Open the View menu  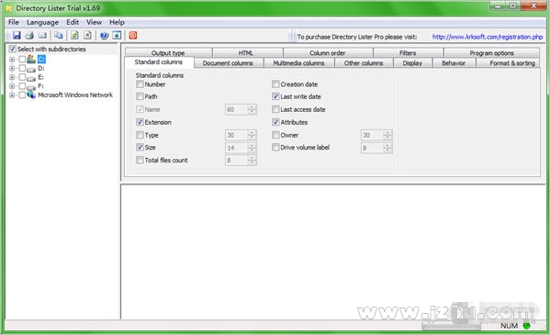[x=94, y=22]
